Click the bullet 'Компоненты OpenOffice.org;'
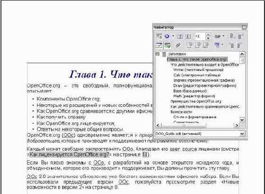Screen dimensions: 265x194 pyautogui.click(x=69, y=99)
